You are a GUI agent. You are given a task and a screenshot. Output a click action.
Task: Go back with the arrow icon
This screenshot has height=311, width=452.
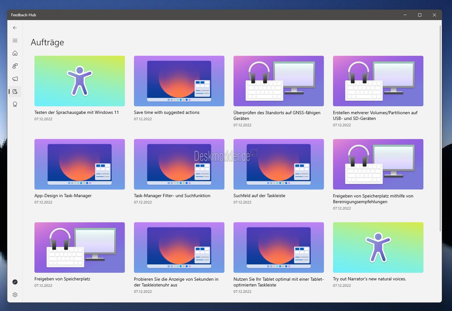tap(15, 28)
